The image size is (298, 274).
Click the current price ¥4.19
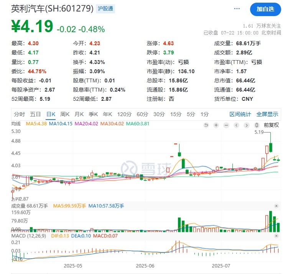point(32,26)
